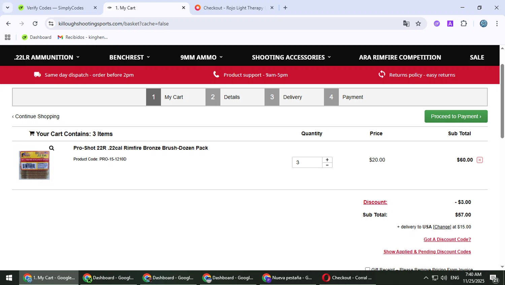This screenshot has width=505, height=285.
Task: Switch the ENG input language
Action: pos(454,278)
